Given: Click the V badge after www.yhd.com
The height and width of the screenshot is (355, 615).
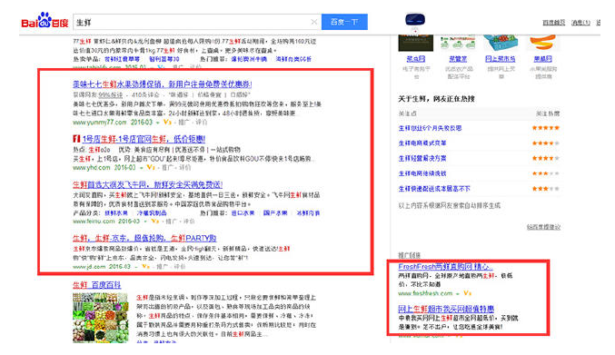Looking at the screenshot, I should [x=151, y=167].
